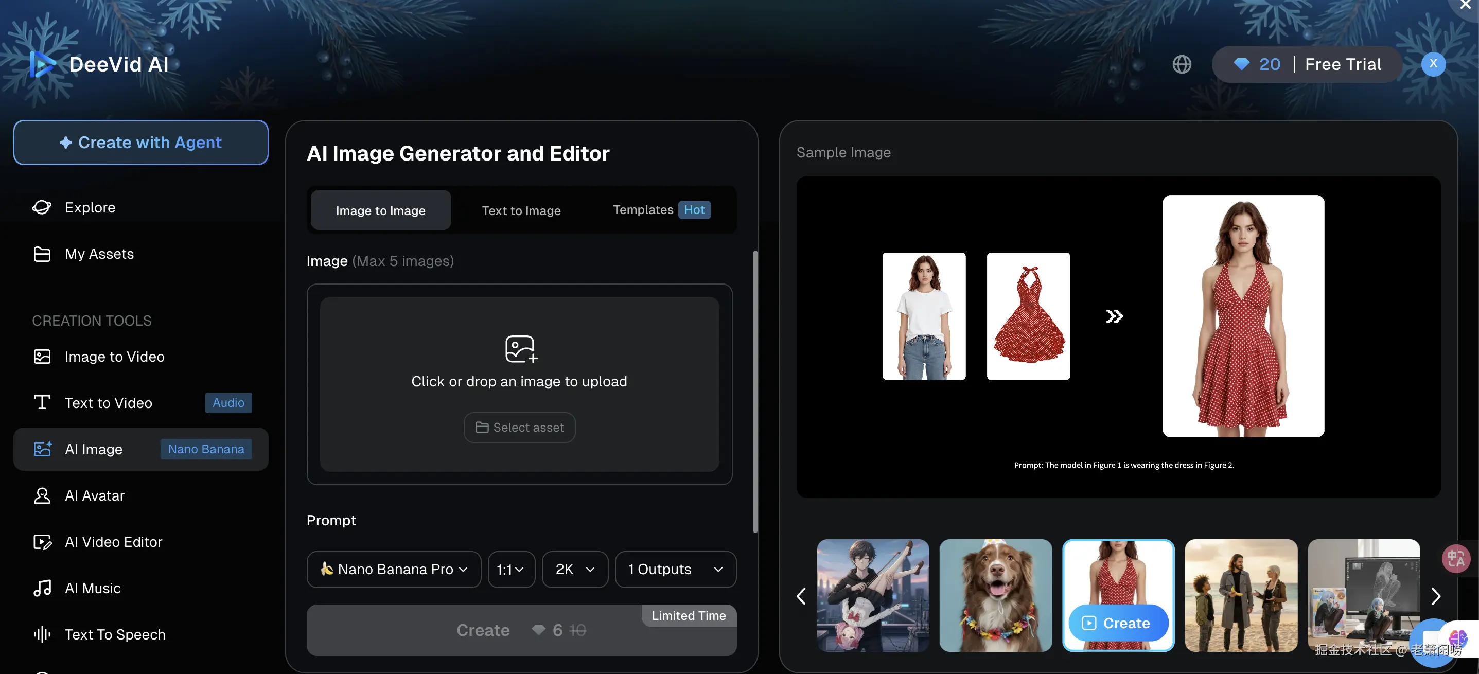The width and height of the screenshot is (1479, 674).
Task: Open the AI Avatar tool
Action: 94,495
